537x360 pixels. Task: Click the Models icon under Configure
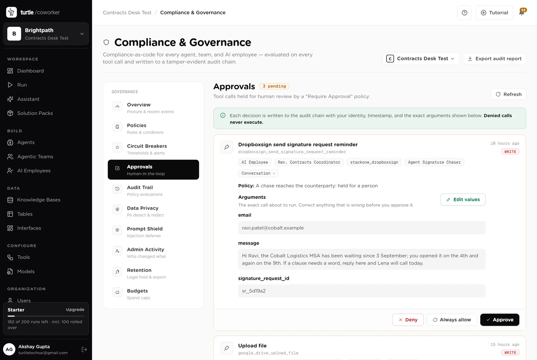click(x=10, y=272)
